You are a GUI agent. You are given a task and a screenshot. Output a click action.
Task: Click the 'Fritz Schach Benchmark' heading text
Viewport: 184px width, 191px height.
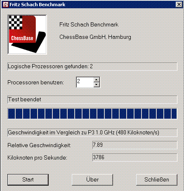coord(89,25)
